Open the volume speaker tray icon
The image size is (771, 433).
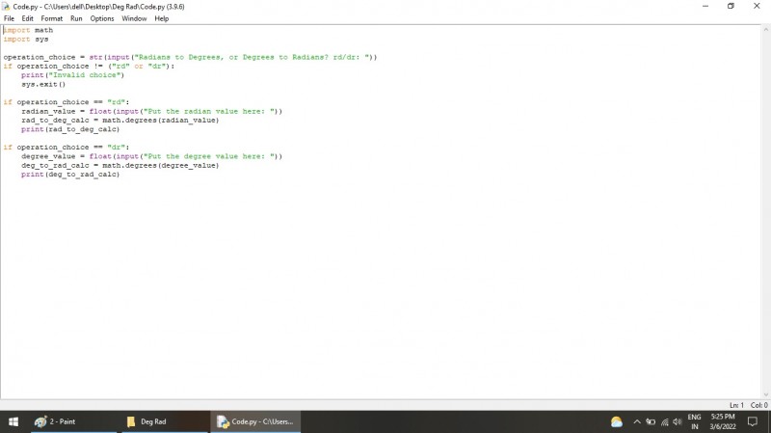point(678,421)
